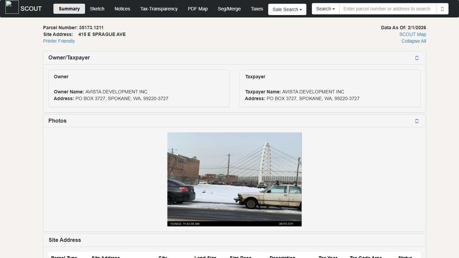Open the Notices tab
Image resolution: width=459 pixels, height=258 pixels.
coord(122,9)
